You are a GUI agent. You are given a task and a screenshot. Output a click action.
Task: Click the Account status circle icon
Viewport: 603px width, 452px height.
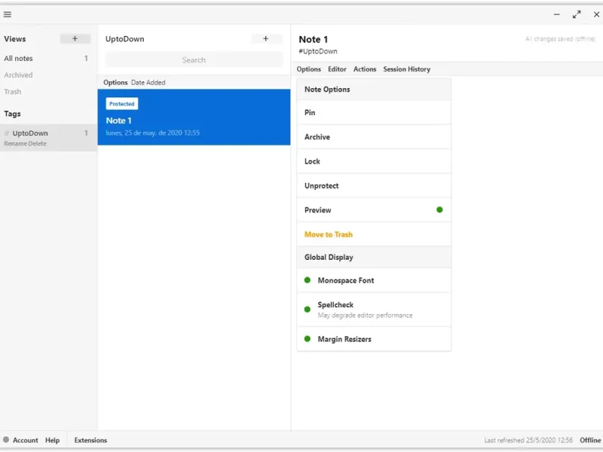(6, 439)
